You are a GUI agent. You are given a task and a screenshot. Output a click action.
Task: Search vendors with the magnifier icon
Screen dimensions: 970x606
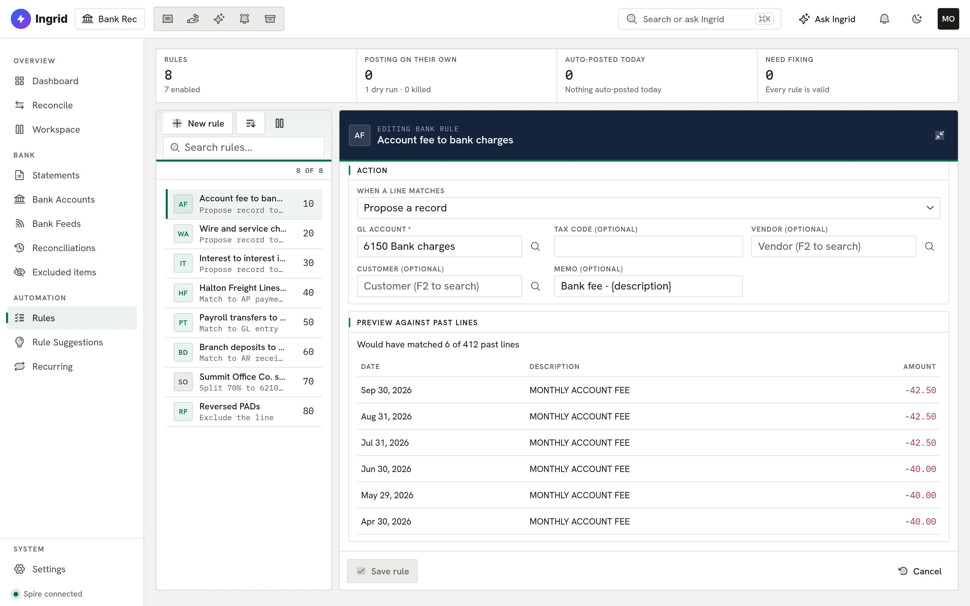point(930,246)
